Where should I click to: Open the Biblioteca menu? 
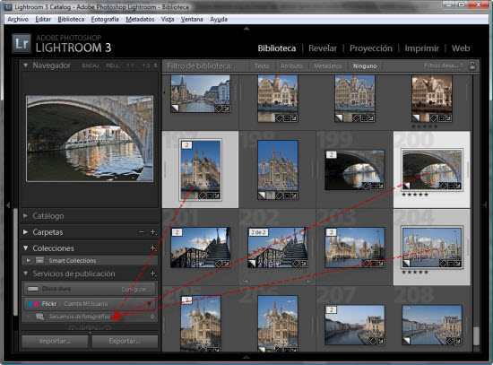[71, 19]
